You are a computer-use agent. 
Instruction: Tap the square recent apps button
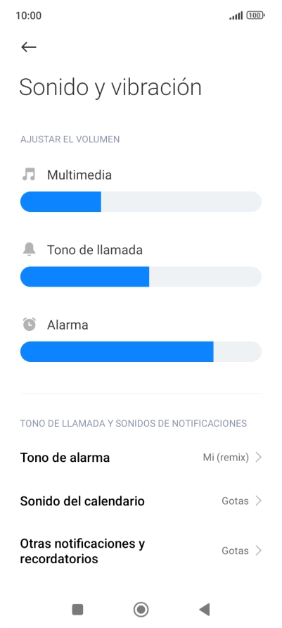[x=77, y=610]
